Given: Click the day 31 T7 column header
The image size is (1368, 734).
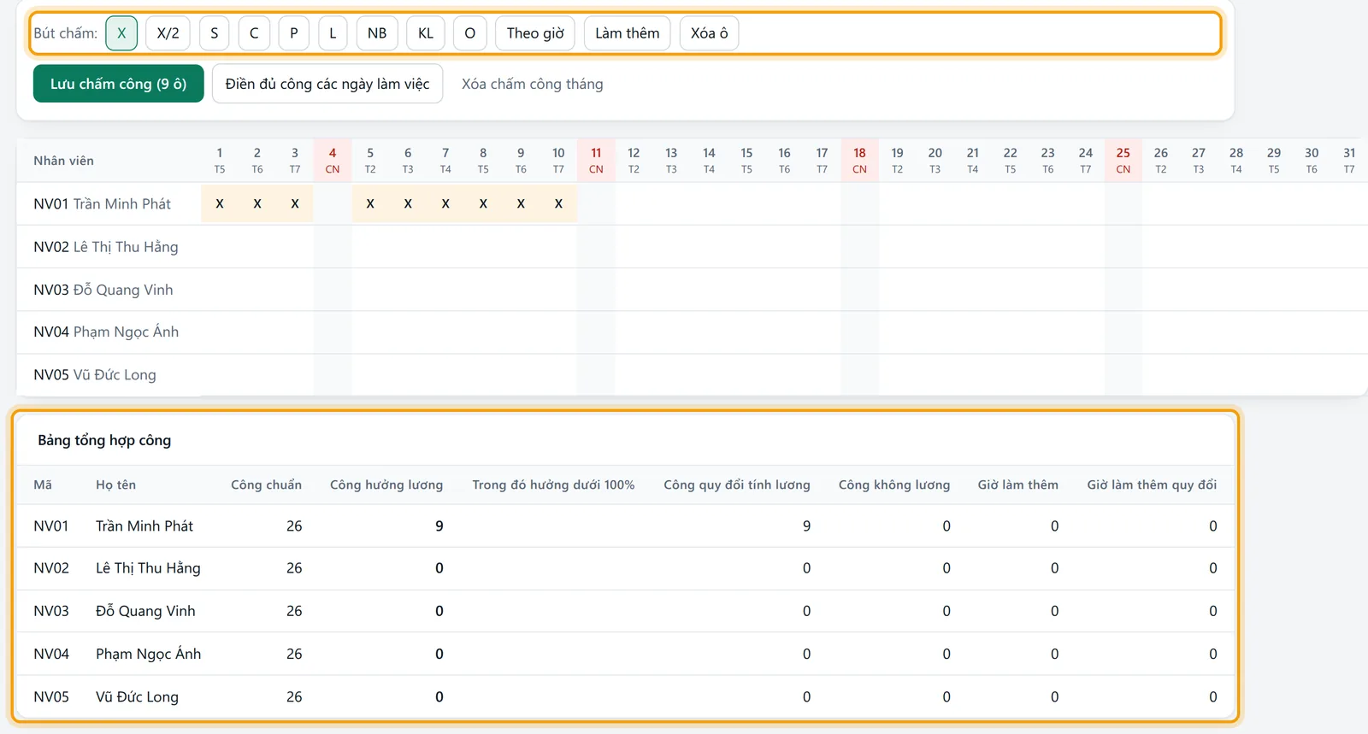Looking at the screenshot, I should click(1349, 161).
